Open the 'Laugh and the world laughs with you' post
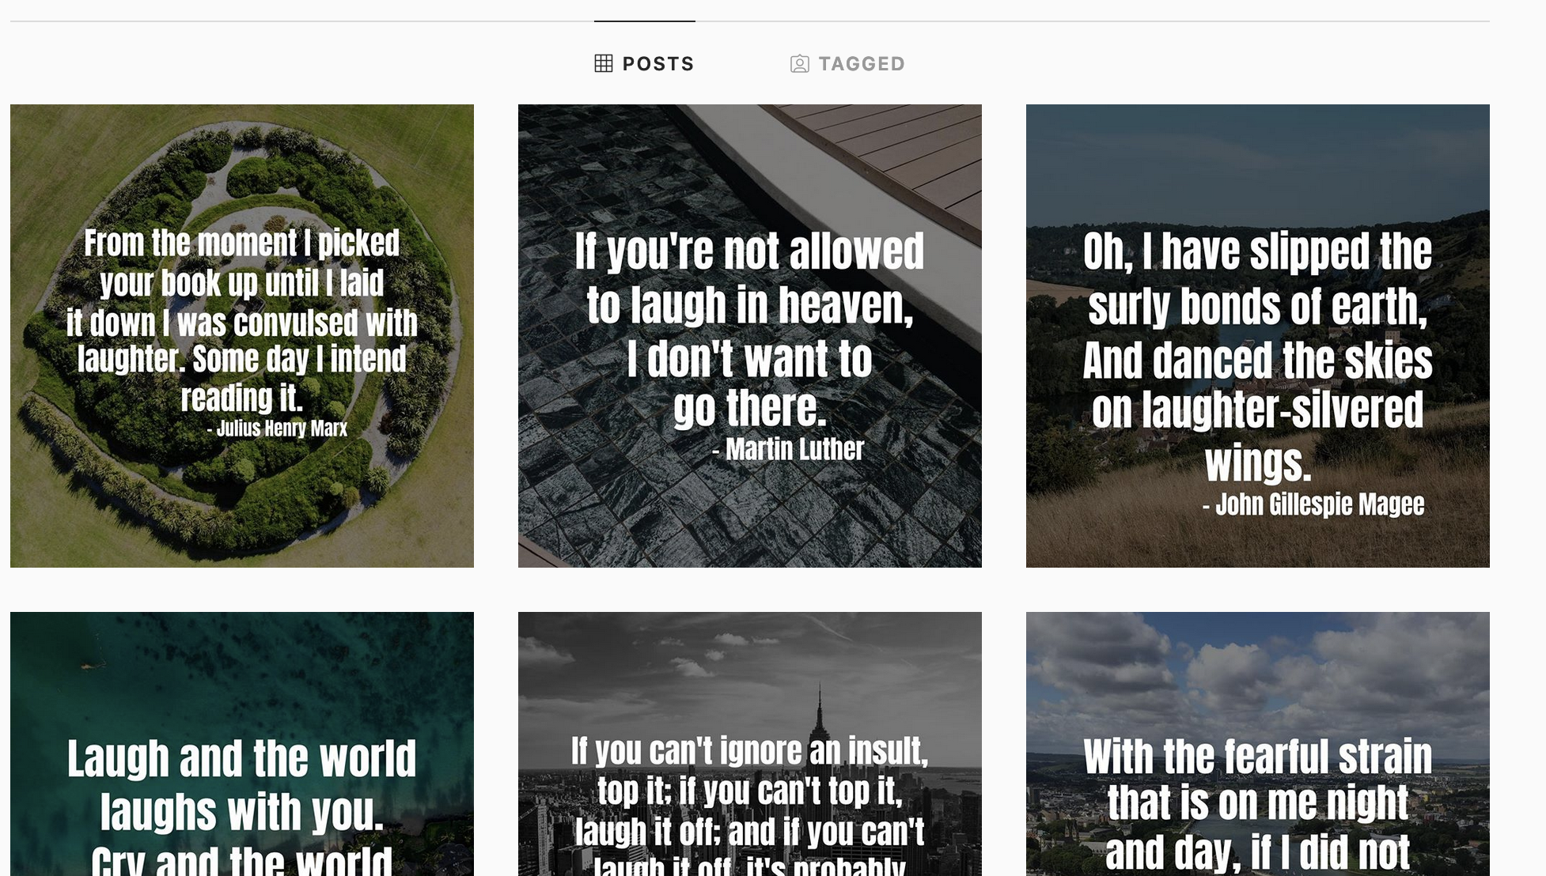 [x=241, y=743]
